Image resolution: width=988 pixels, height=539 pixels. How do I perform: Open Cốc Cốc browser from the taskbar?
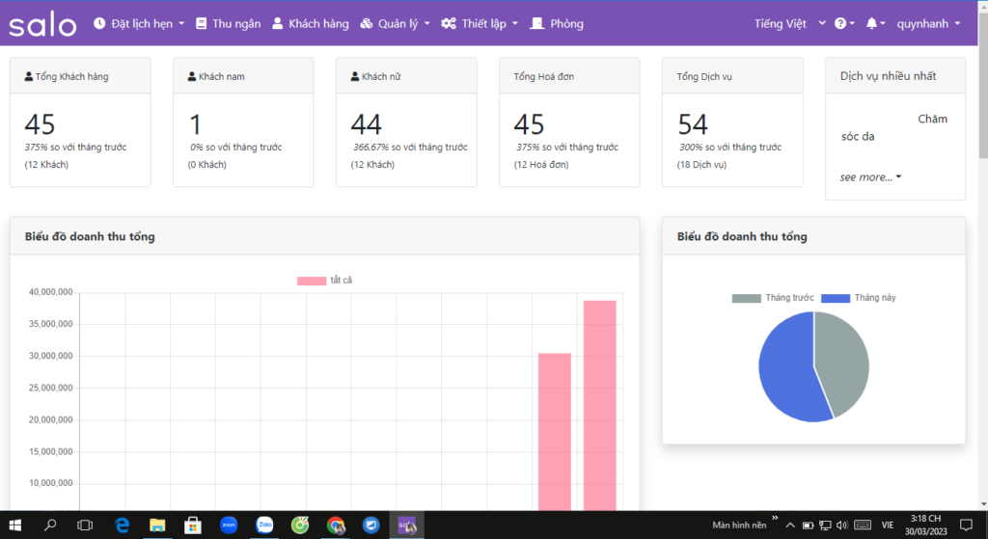click(300, 526)
